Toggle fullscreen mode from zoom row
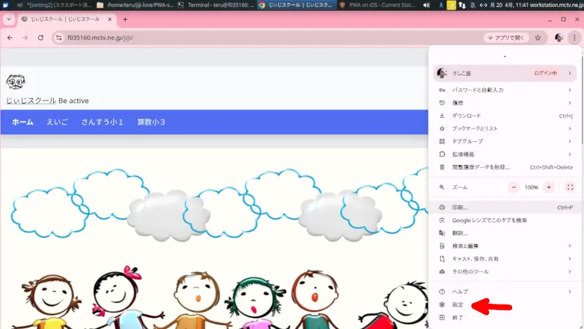The height and width of the screenshot is (329, 584). point(570,187)
